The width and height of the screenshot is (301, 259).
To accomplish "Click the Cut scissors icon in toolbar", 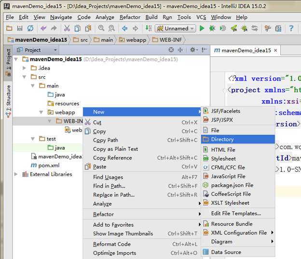I will tap(67, 28).
